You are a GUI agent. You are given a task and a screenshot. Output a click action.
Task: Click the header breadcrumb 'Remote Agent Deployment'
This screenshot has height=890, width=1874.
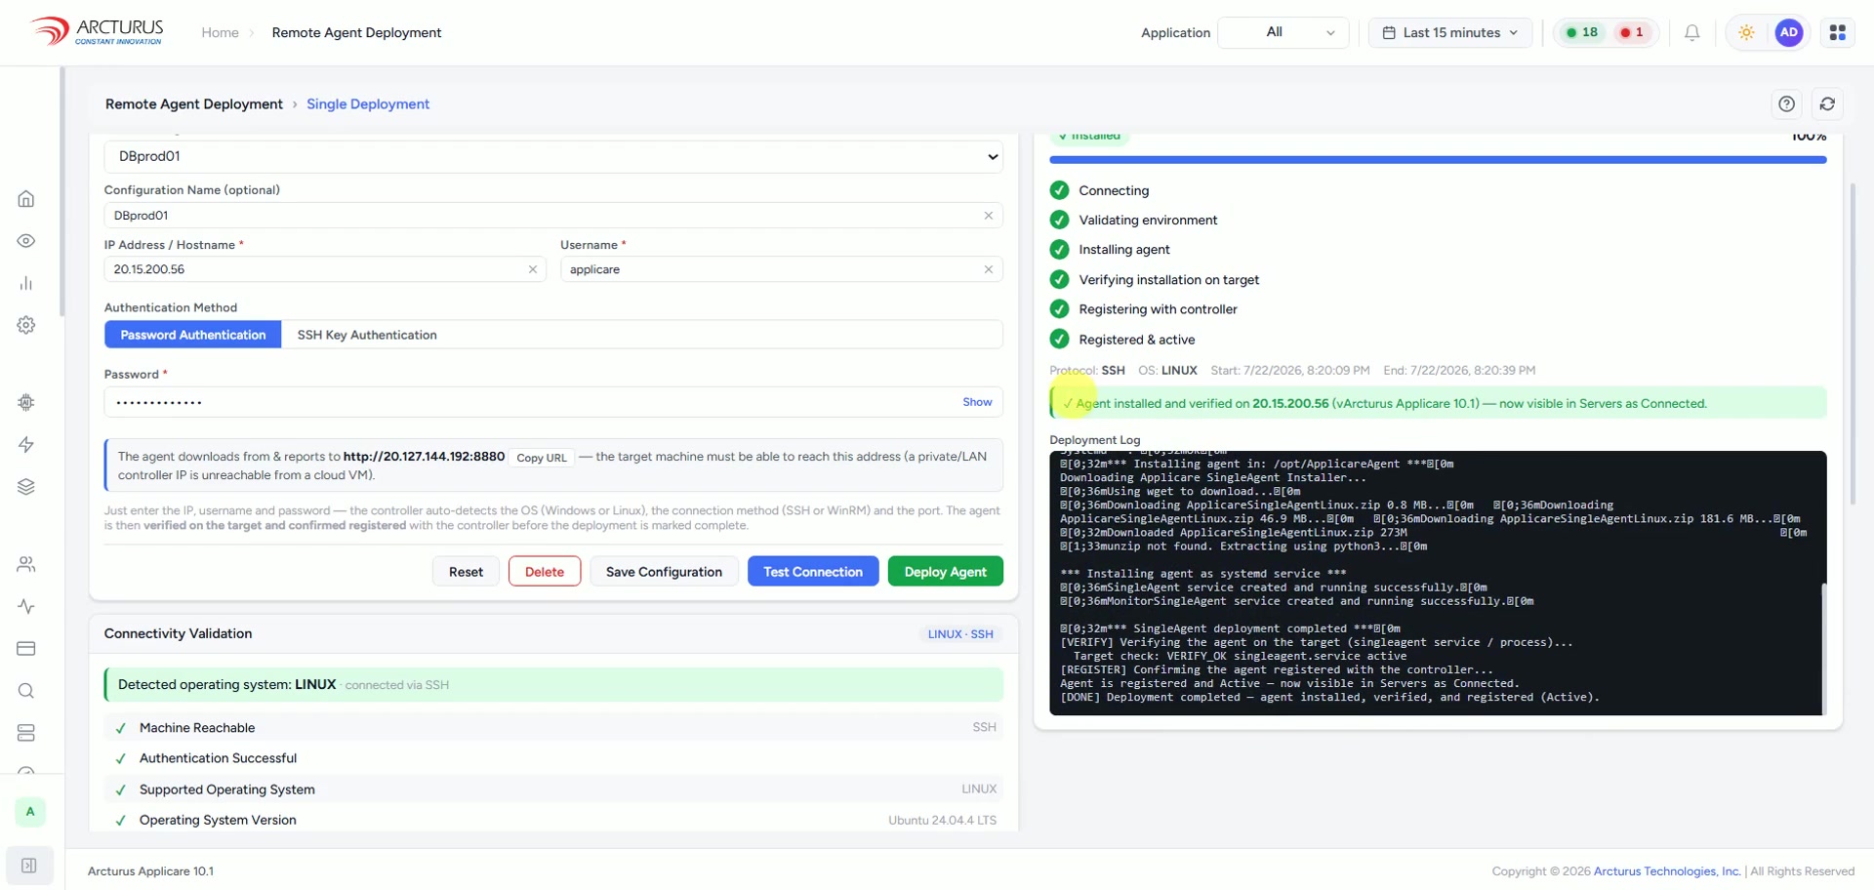pyautogui.click(x=356, y=32)
